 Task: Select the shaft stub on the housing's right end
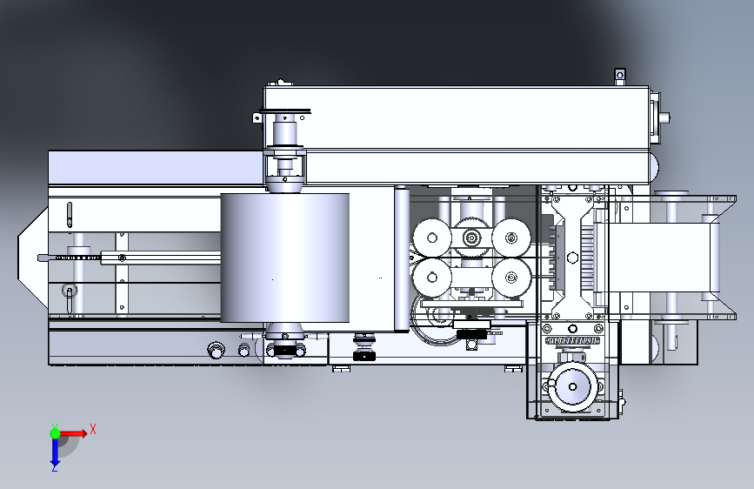pyautogui.click(x=664, y=117)
